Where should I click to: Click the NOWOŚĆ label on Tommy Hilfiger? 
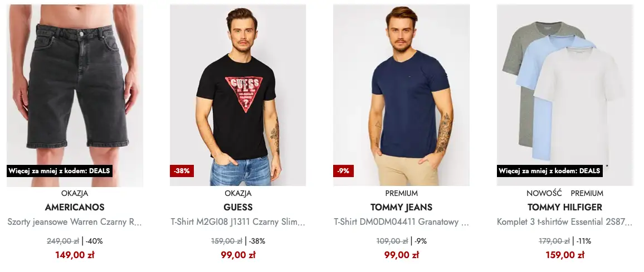[544, 194]
